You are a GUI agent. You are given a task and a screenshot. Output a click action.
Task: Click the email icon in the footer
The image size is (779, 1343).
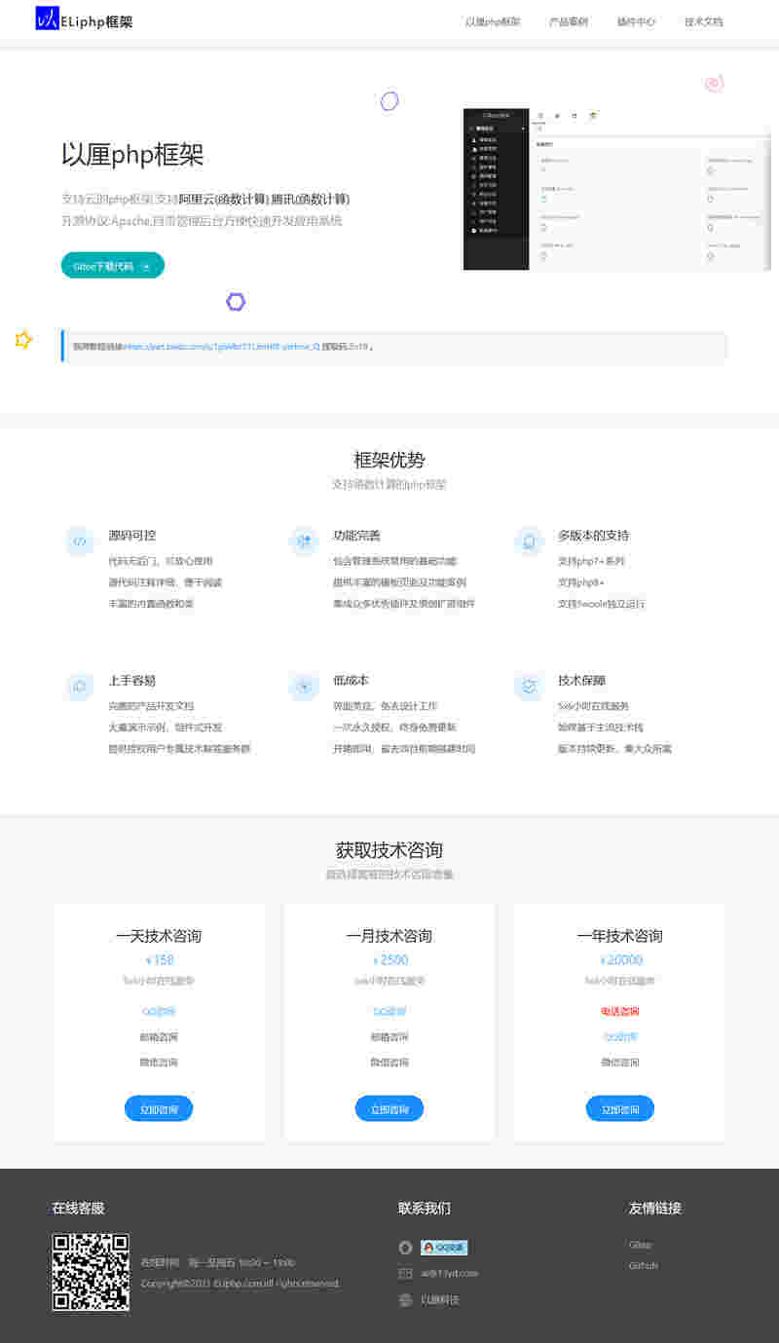pos(405,1273)
